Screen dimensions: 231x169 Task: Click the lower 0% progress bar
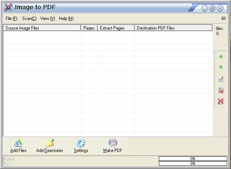pos(193,163)
